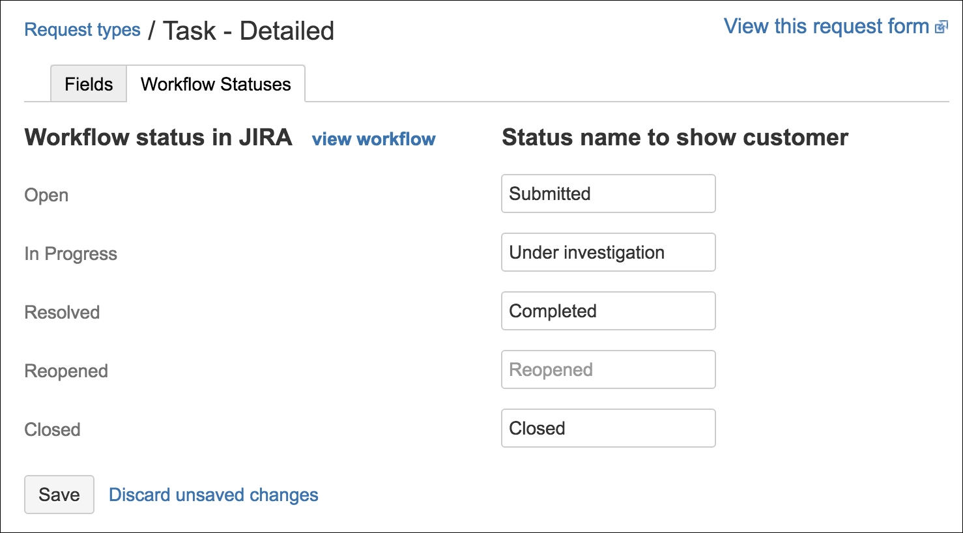Screen dimensions: 963x533
Task: Select the Workflow Statuses tab
Action: point(216,83)
